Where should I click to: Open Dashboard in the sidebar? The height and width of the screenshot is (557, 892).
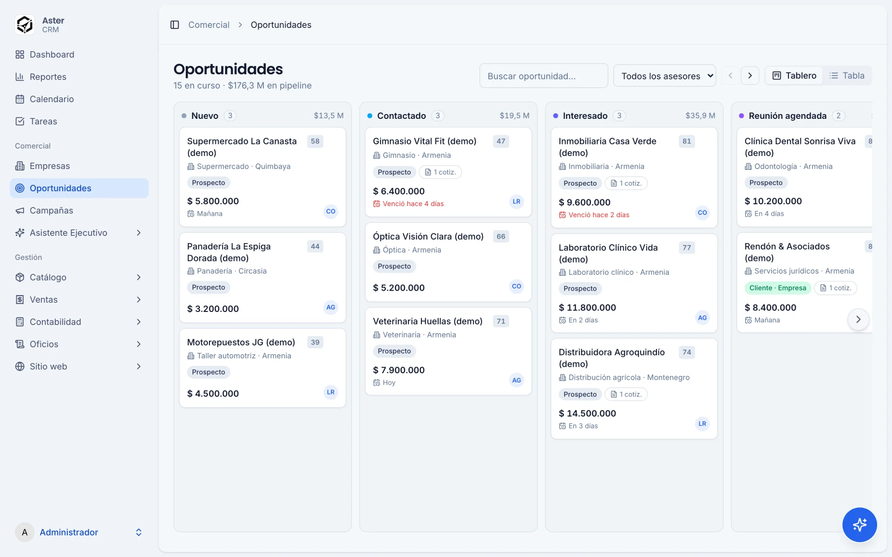(x=79, y=54)
